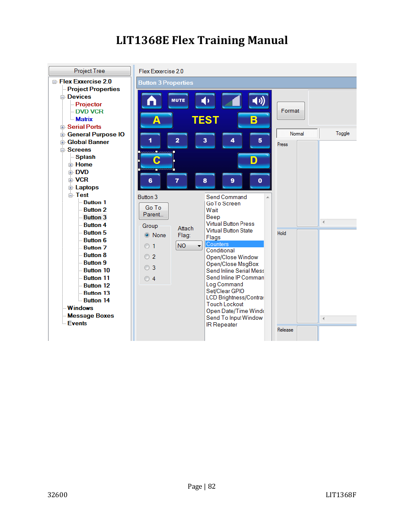Select Counters in action list

click(235, 244)
